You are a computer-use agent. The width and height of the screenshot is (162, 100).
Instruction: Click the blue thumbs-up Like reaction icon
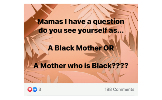pos(35,89)
